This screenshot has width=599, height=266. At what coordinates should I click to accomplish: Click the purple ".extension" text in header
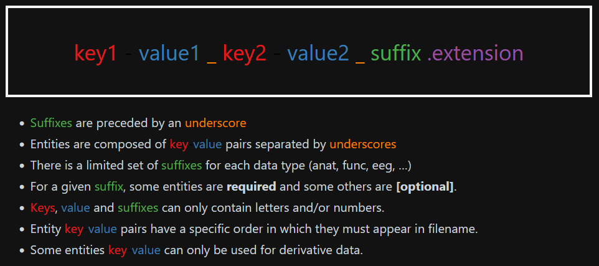click(x=475, y=54)
